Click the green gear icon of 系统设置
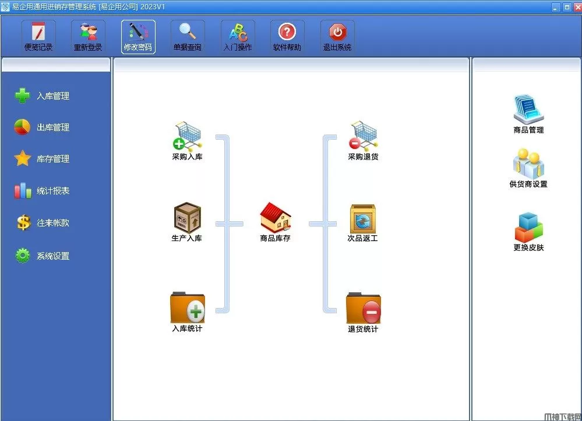This screenshot has height=421, width=582. pos(23,256)
